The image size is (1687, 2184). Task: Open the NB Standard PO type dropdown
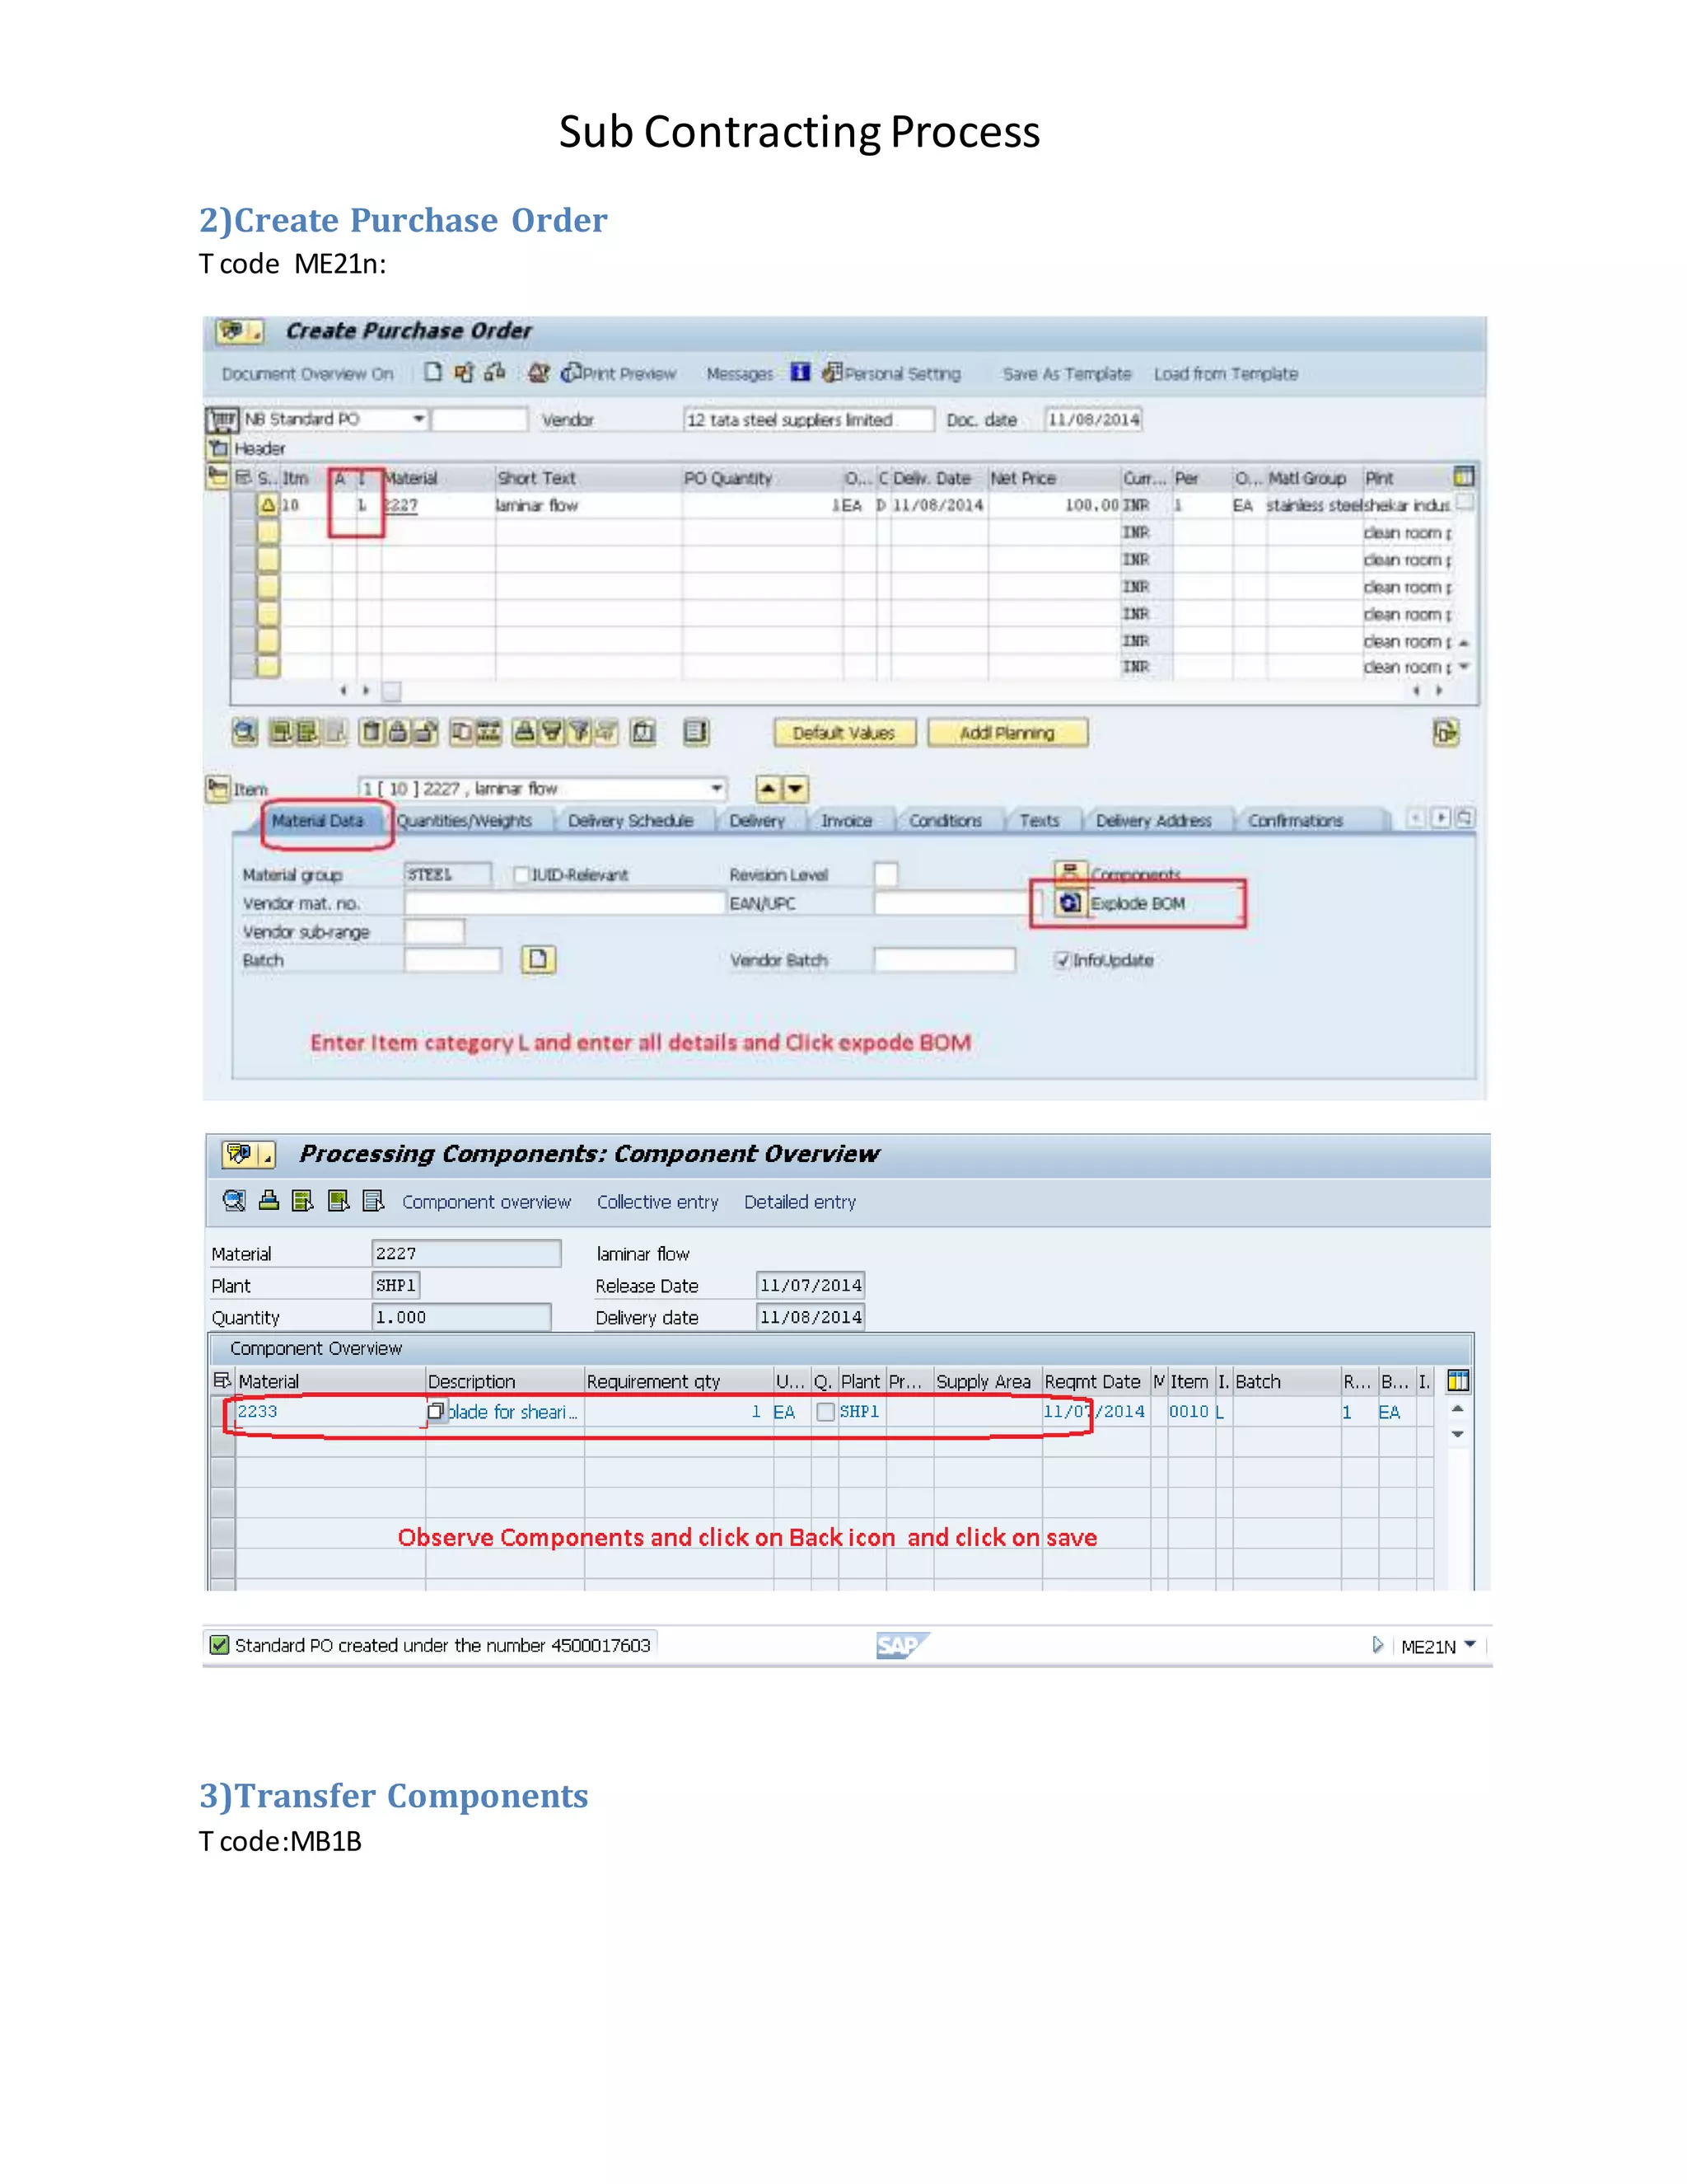420,419
